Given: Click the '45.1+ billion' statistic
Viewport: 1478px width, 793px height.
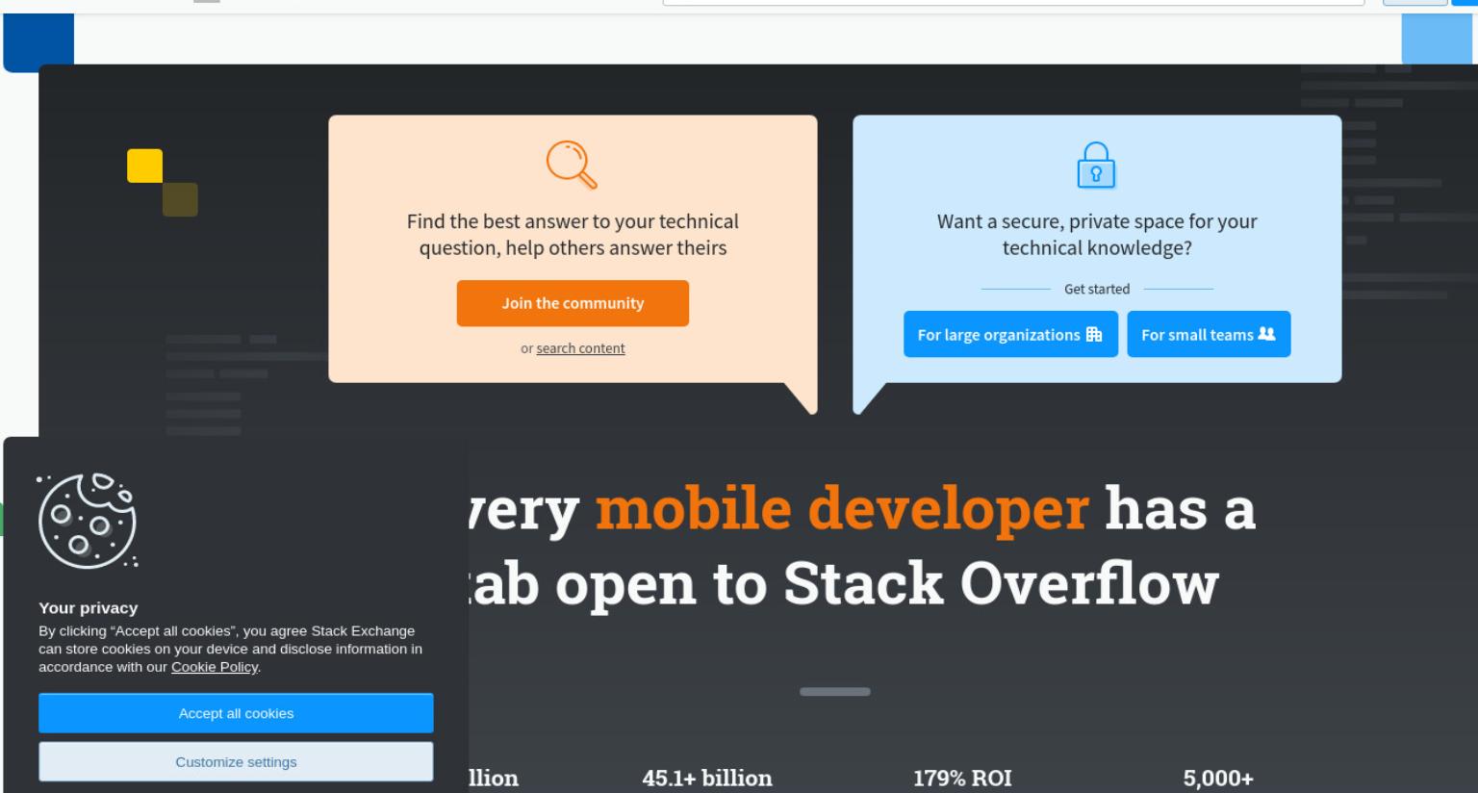Looking at the screenshot, I should click(x=707, y=778).
